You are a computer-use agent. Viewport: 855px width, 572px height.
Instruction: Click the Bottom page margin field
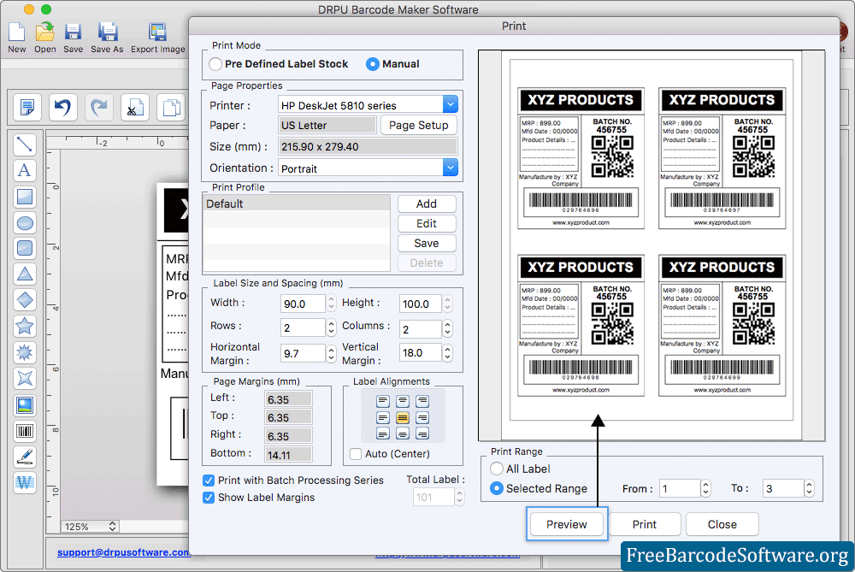288,455
